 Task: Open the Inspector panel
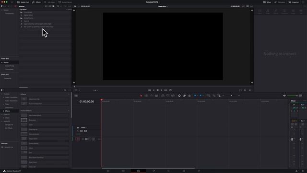pyautogui.click(x=294, y=2)
